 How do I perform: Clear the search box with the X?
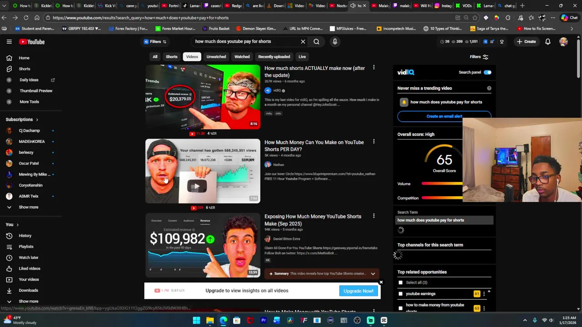tap(303, 42)
